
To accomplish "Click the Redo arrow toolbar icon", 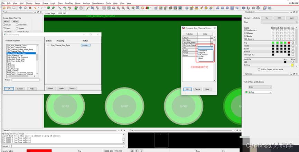I will point(41,8).
